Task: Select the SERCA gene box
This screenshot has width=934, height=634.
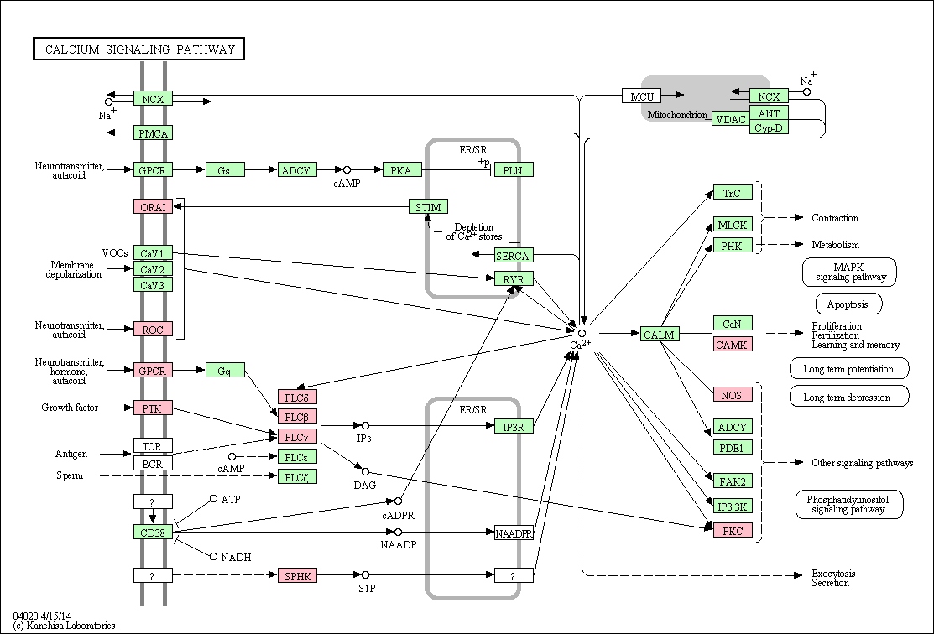Action: 514,256
